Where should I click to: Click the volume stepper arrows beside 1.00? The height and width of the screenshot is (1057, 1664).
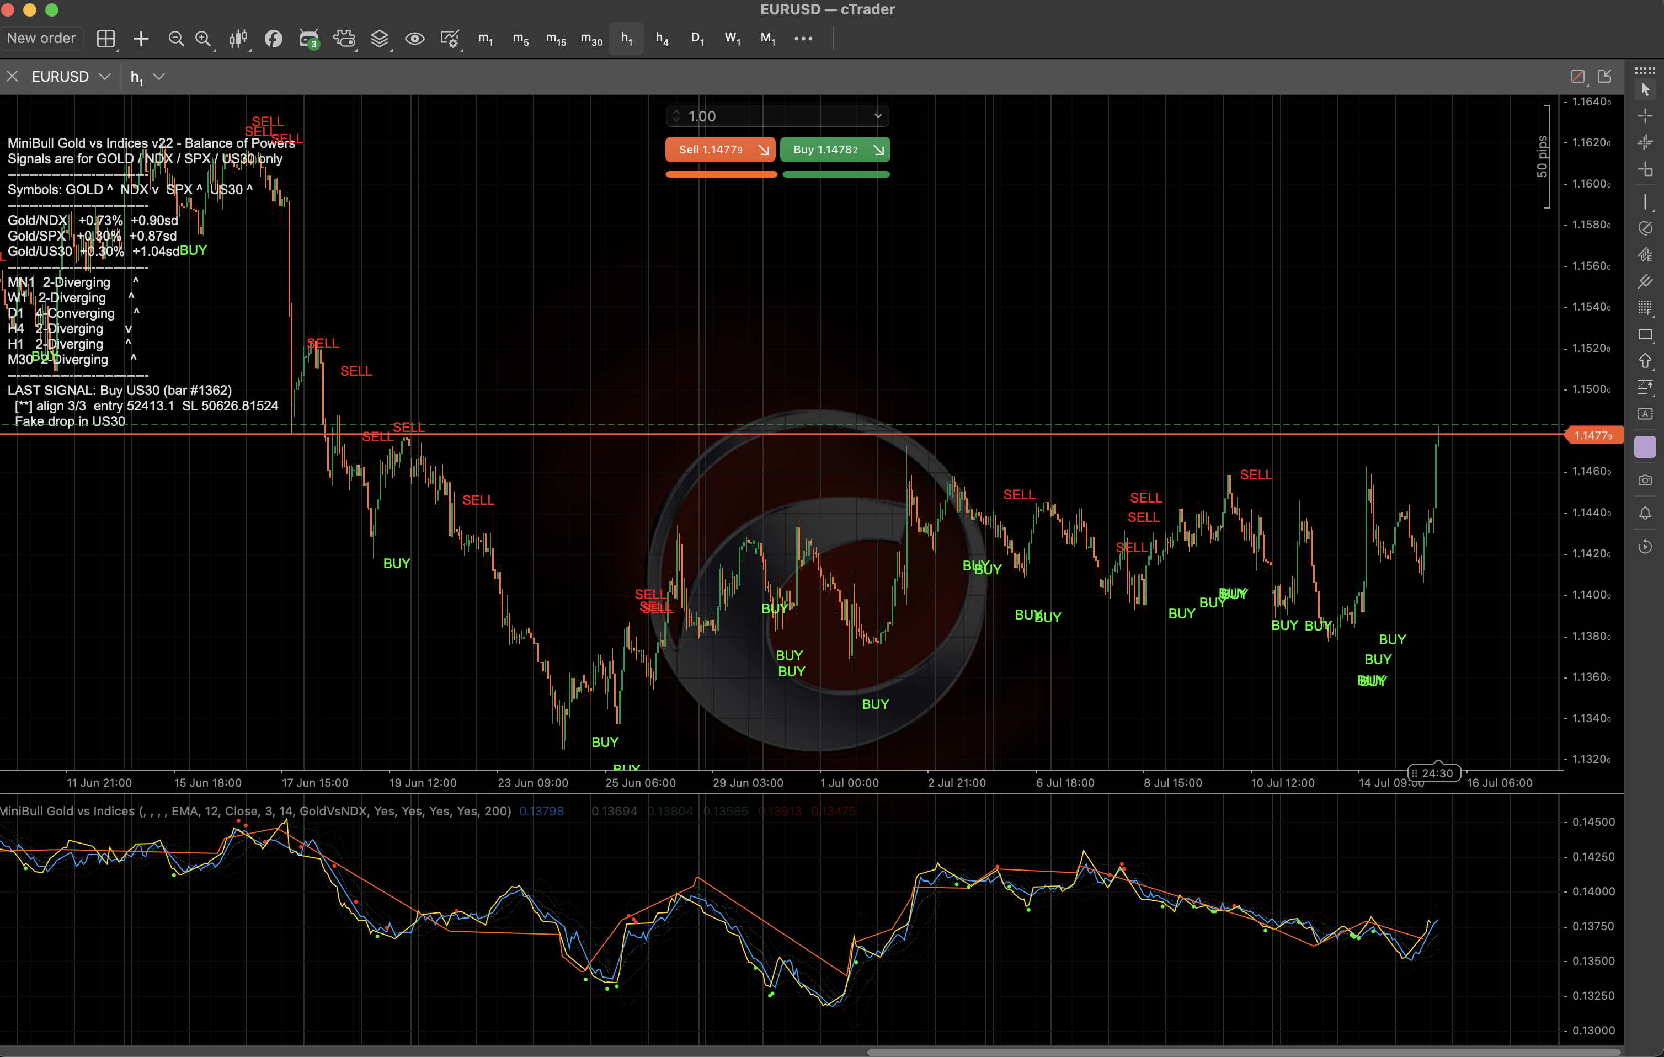(x=676, y=116)
